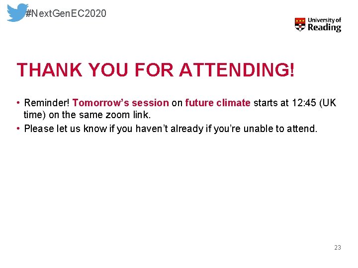
Task: Click the word "ATTENDING!" in the title
Action: 237,70
